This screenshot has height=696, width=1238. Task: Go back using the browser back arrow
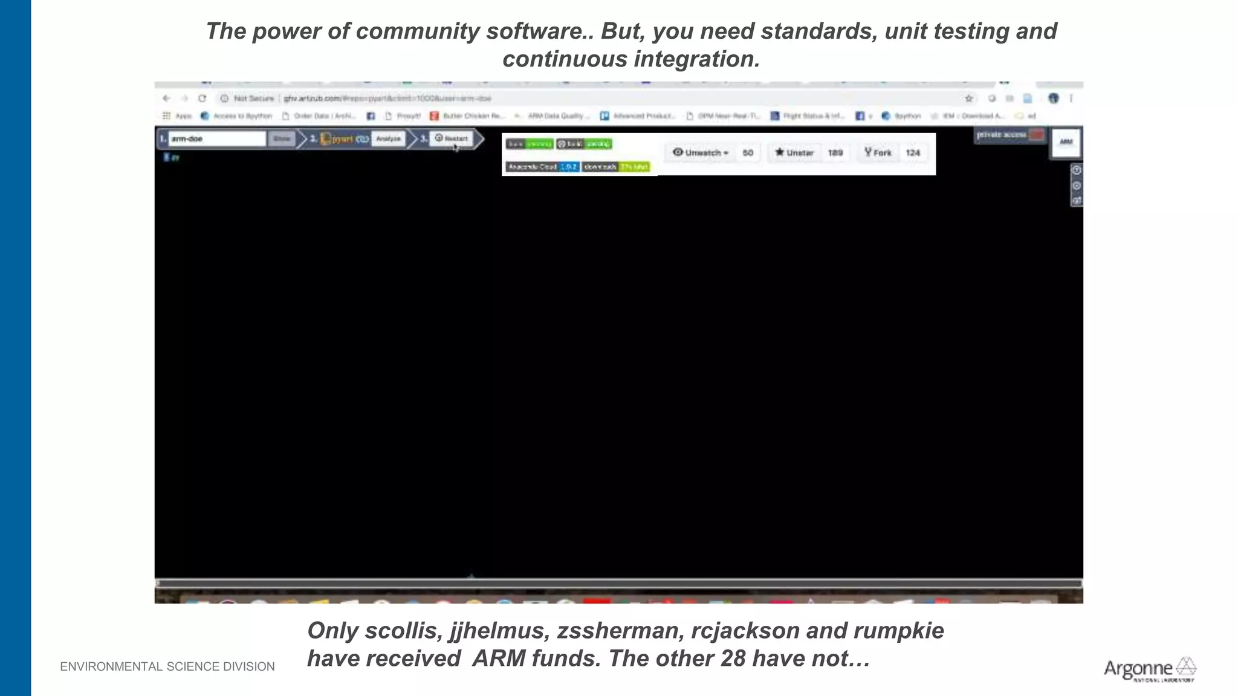(166, 98)
